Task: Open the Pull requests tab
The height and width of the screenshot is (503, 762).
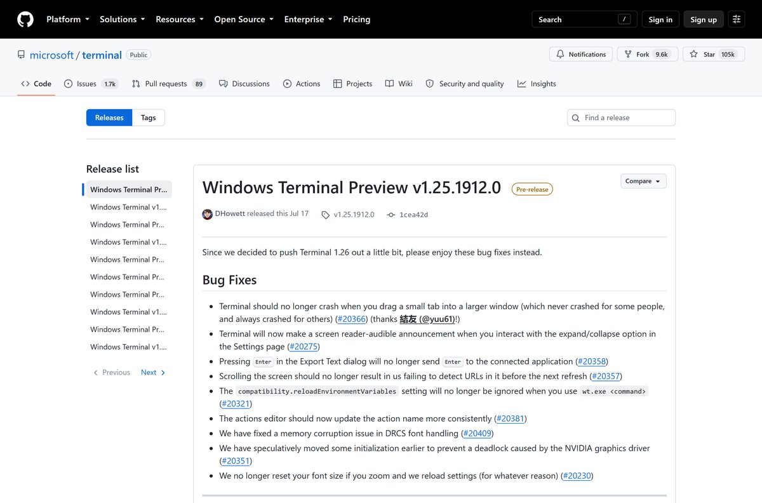Action: [168, 84]
